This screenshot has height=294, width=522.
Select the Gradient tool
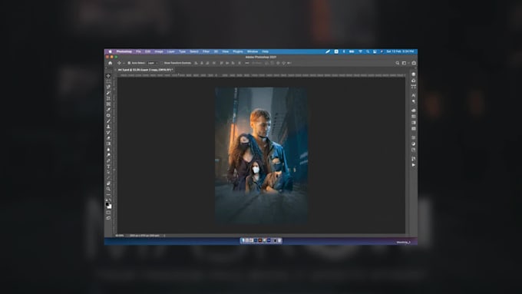click(x=108, y=144)
